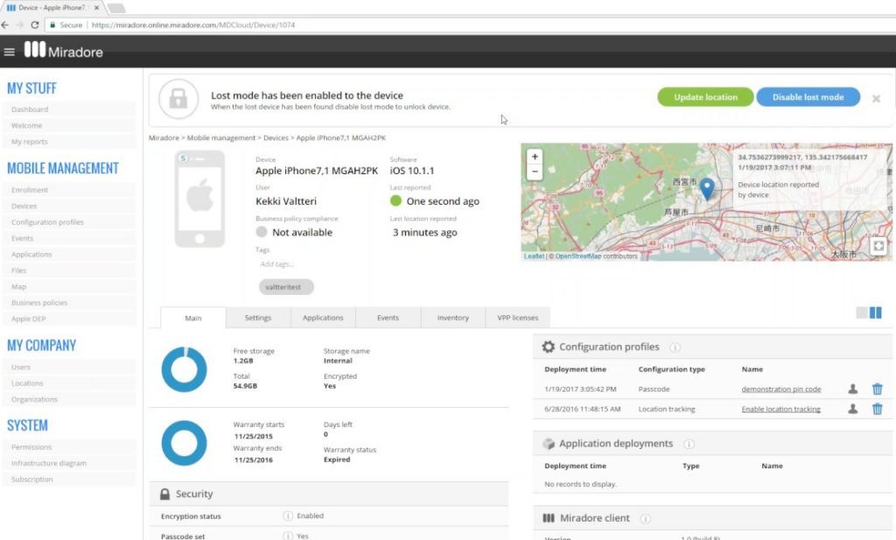Open Enrollment in sidebar
Screen dimensions: 896x540
69,190
